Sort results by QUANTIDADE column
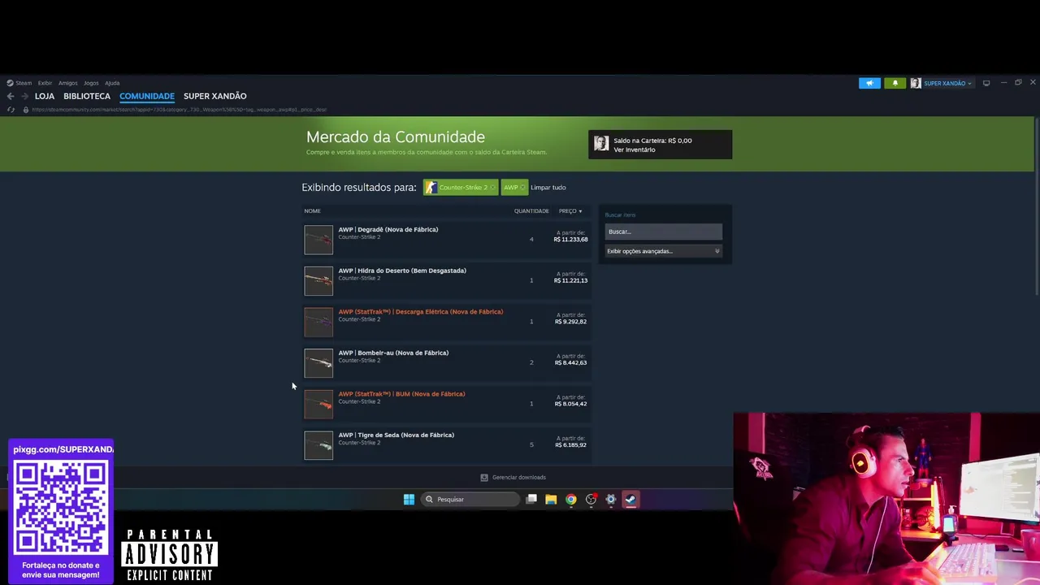Image resolution: width=1040 pixels, height=585 pixels. tap(531, 211)
